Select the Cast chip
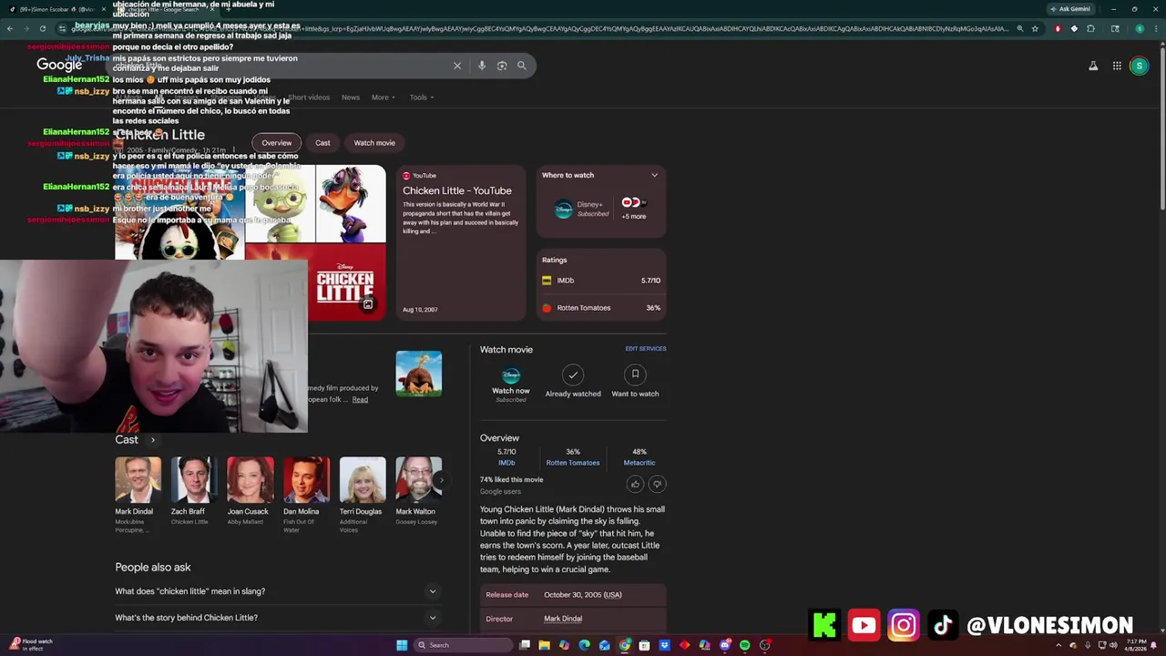This screenshot has width=1166, height=656. [x=322, y=143]
